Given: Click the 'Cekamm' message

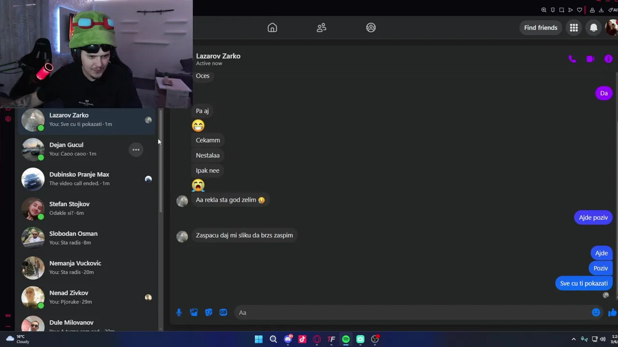Looking at the screenshot, I should click(208, 140).
